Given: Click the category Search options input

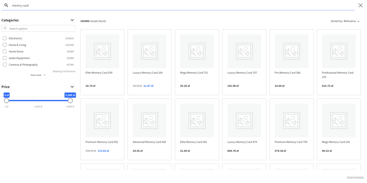Looking at the screenshot, I should pos(38,28).
